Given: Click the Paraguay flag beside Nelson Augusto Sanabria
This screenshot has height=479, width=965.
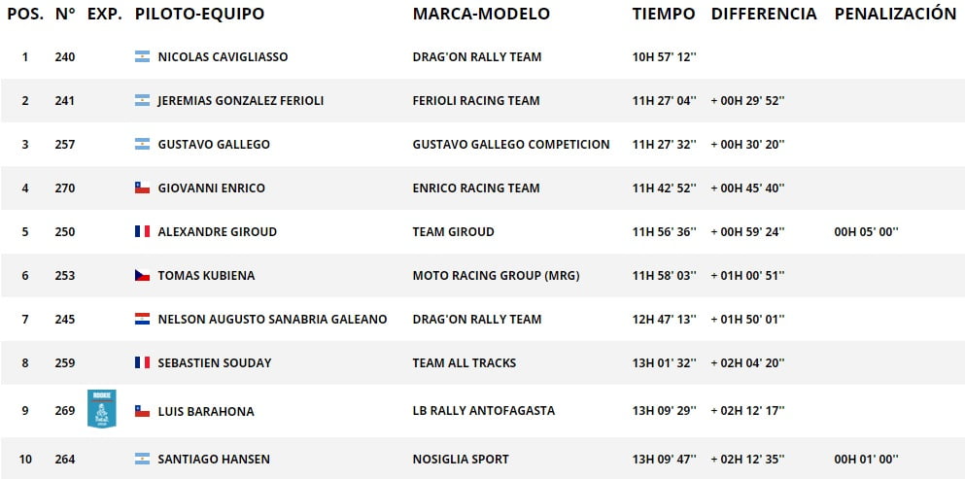Looking at the screenshot, I should (x=142, y=319).
